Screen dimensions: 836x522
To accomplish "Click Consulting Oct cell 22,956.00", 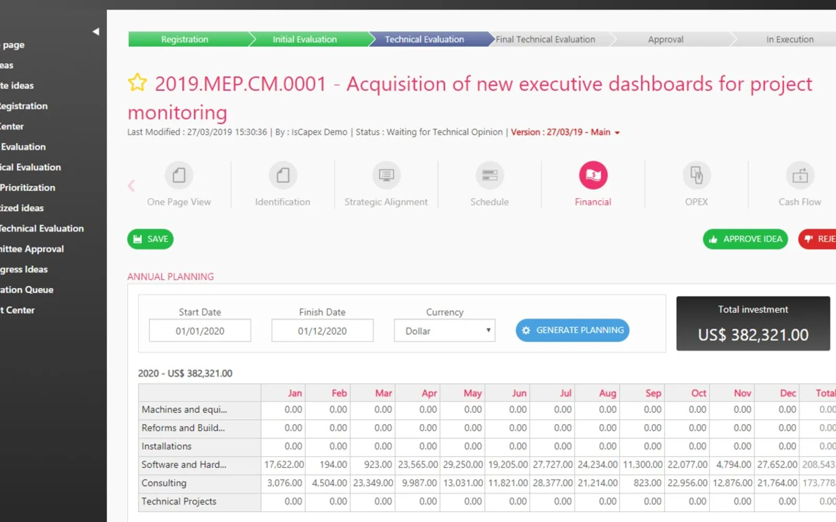I will pos(688,483).
